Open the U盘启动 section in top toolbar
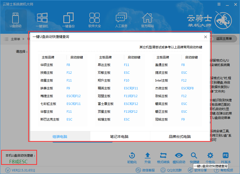This screenshot has width=240, height=174. pyautogui.click(x=16, y=19)
